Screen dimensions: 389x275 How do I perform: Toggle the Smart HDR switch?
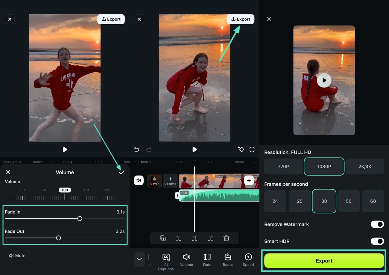(377, 241)
